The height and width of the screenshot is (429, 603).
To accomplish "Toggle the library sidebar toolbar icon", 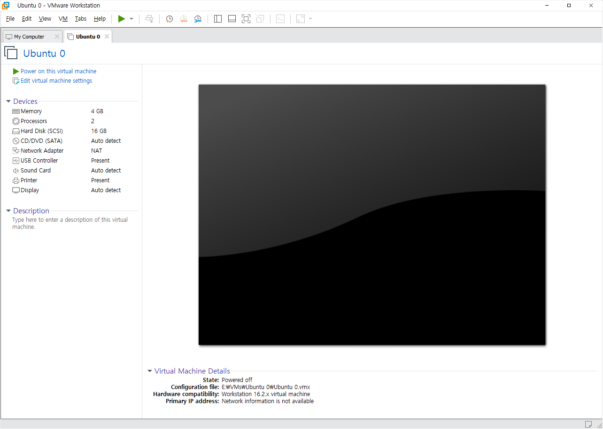I will point(217,19).
